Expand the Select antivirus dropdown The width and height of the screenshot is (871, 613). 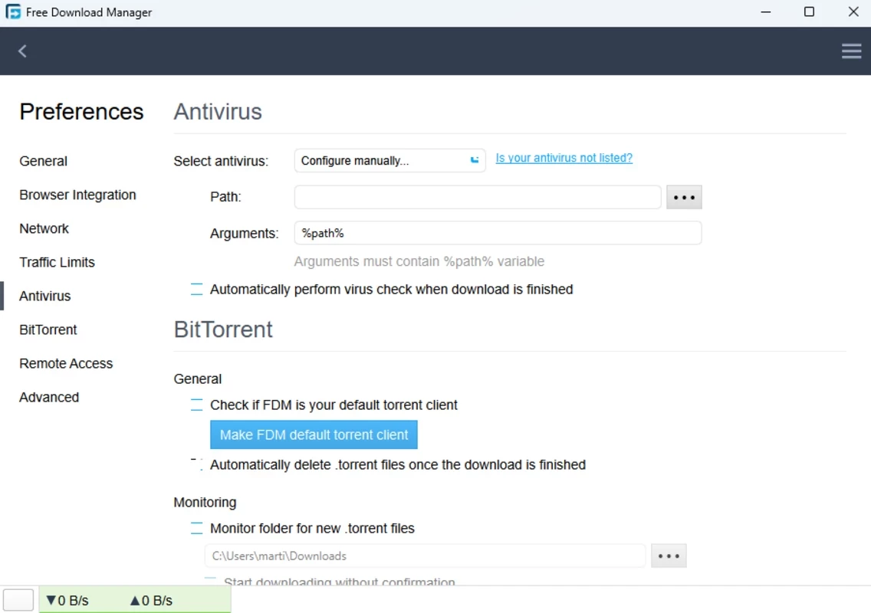(389, 160)
